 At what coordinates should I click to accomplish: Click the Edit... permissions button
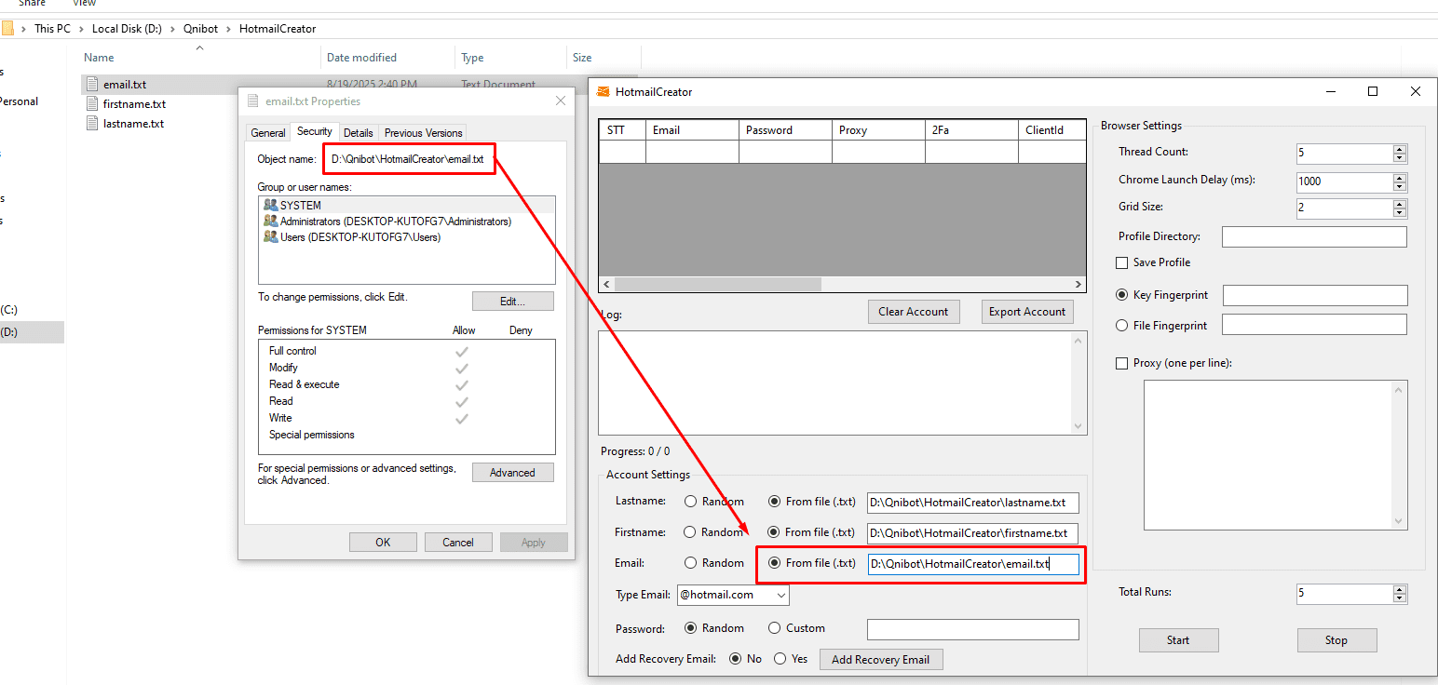pos(513,302)
